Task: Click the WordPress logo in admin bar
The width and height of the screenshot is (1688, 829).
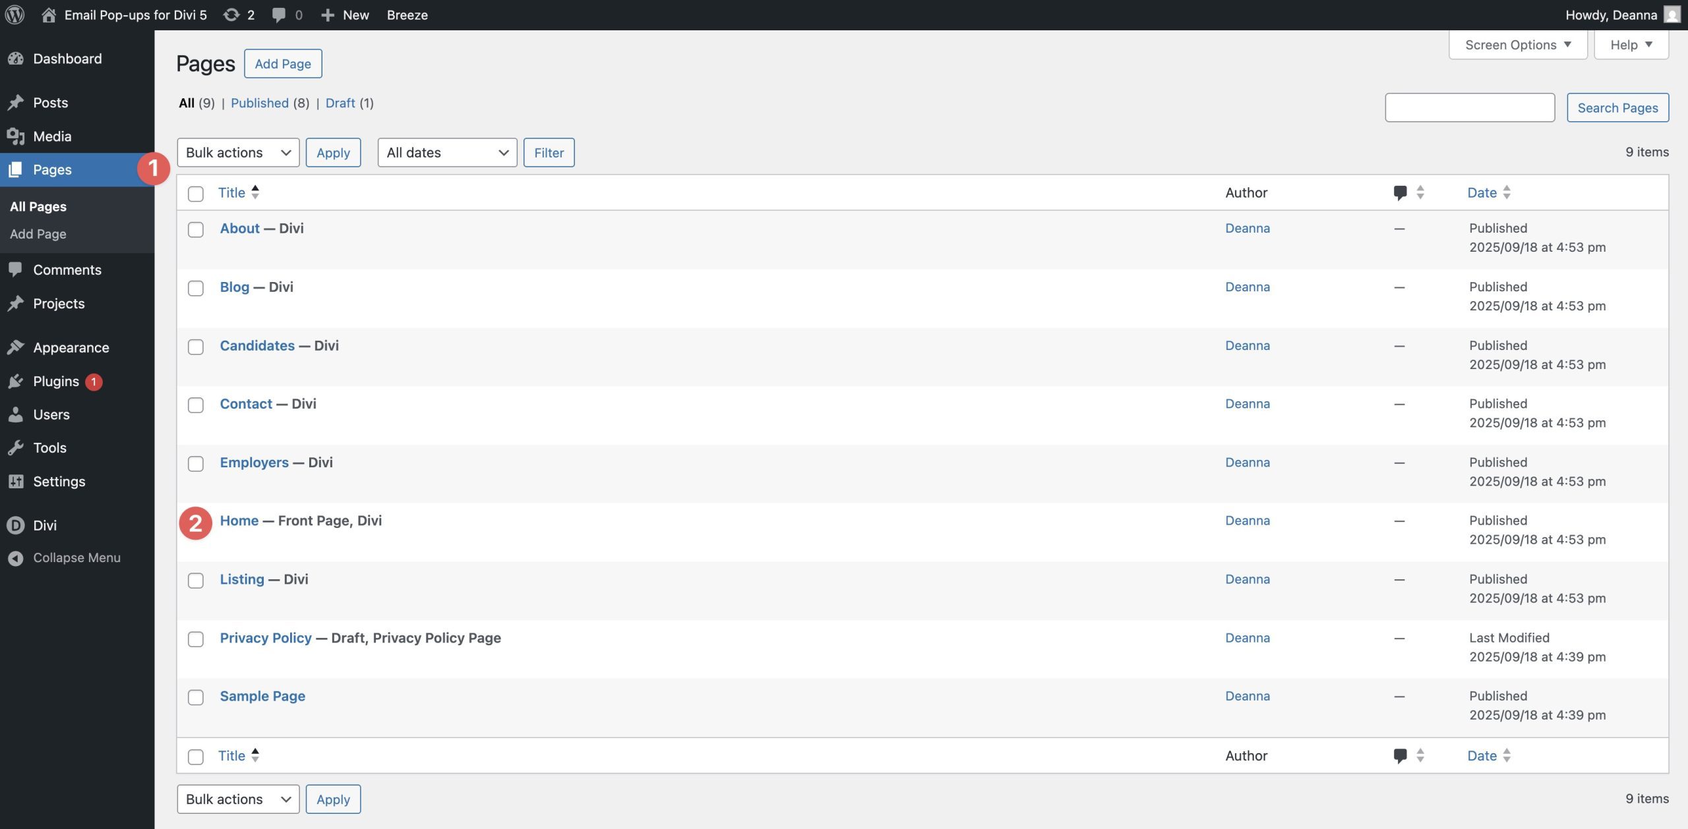Action: pos(15,14)
